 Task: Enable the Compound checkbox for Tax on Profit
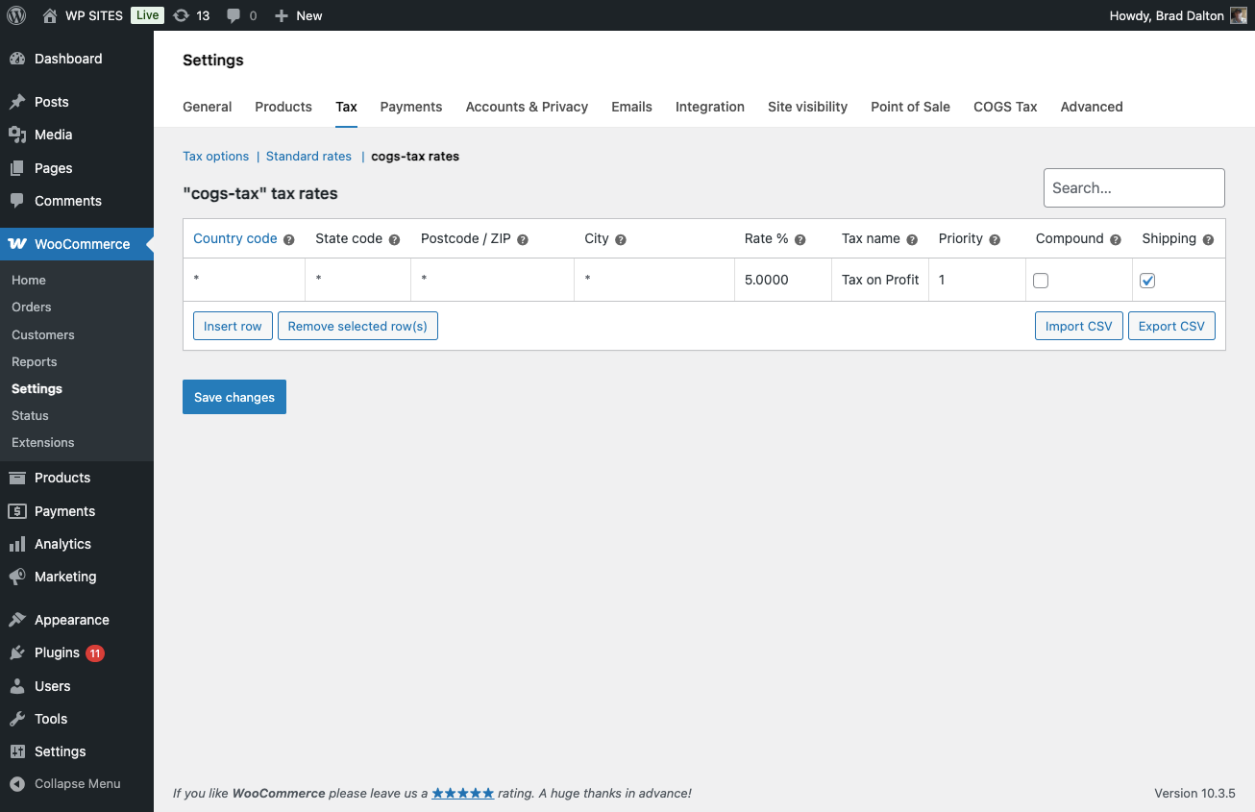click(1041, 281)
